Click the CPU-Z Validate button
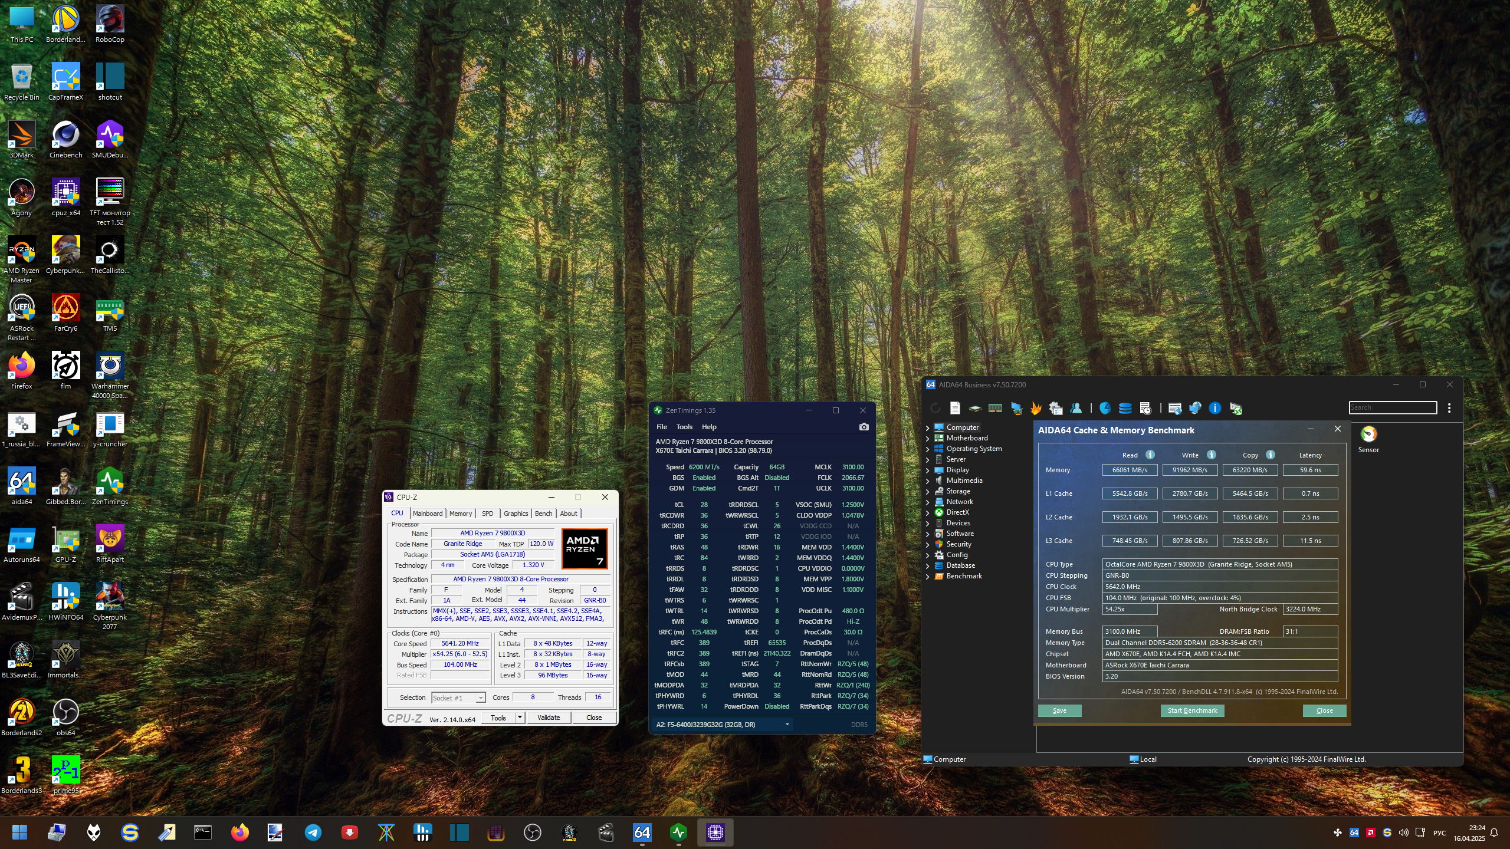1510x849 pixels. (548, 718)
